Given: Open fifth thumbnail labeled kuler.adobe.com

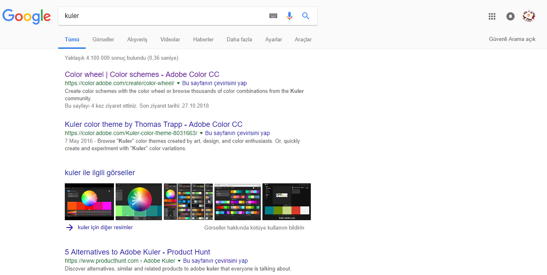Looking at the screenshot, I should [x=287, y=202].
